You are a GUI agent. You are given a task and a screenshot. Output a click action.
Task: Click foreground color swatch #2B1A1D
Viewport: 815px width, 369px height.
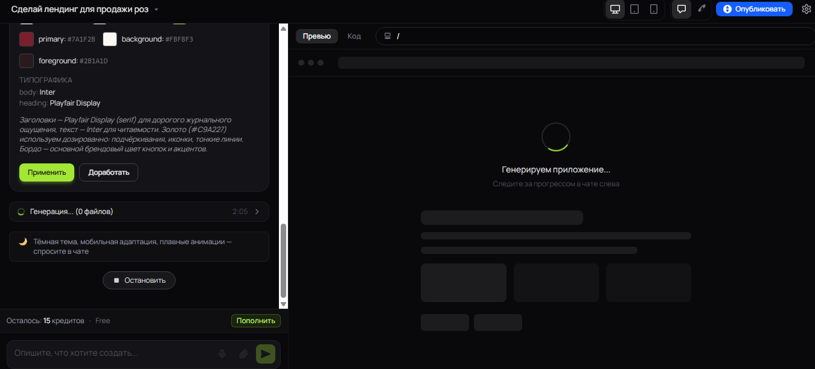pos(27,61)
